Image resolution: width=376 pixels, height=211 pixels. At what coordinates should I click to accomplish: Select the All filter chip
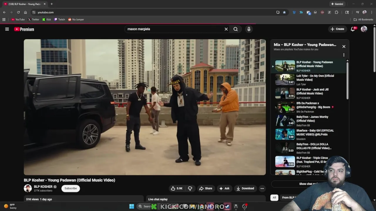coord(274,198)
